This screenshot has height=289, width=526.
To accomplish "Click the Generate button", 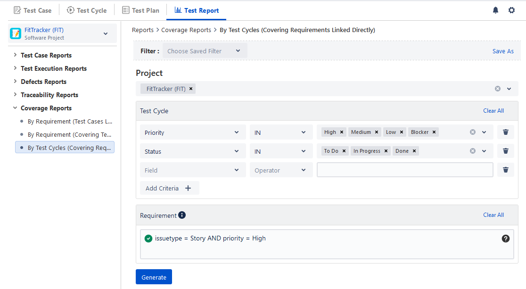I will (154, 277).
